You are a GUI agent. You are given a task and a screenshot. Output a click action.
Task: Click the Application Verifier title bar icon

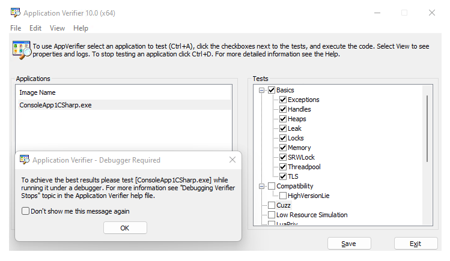click(x=16, y=13)
